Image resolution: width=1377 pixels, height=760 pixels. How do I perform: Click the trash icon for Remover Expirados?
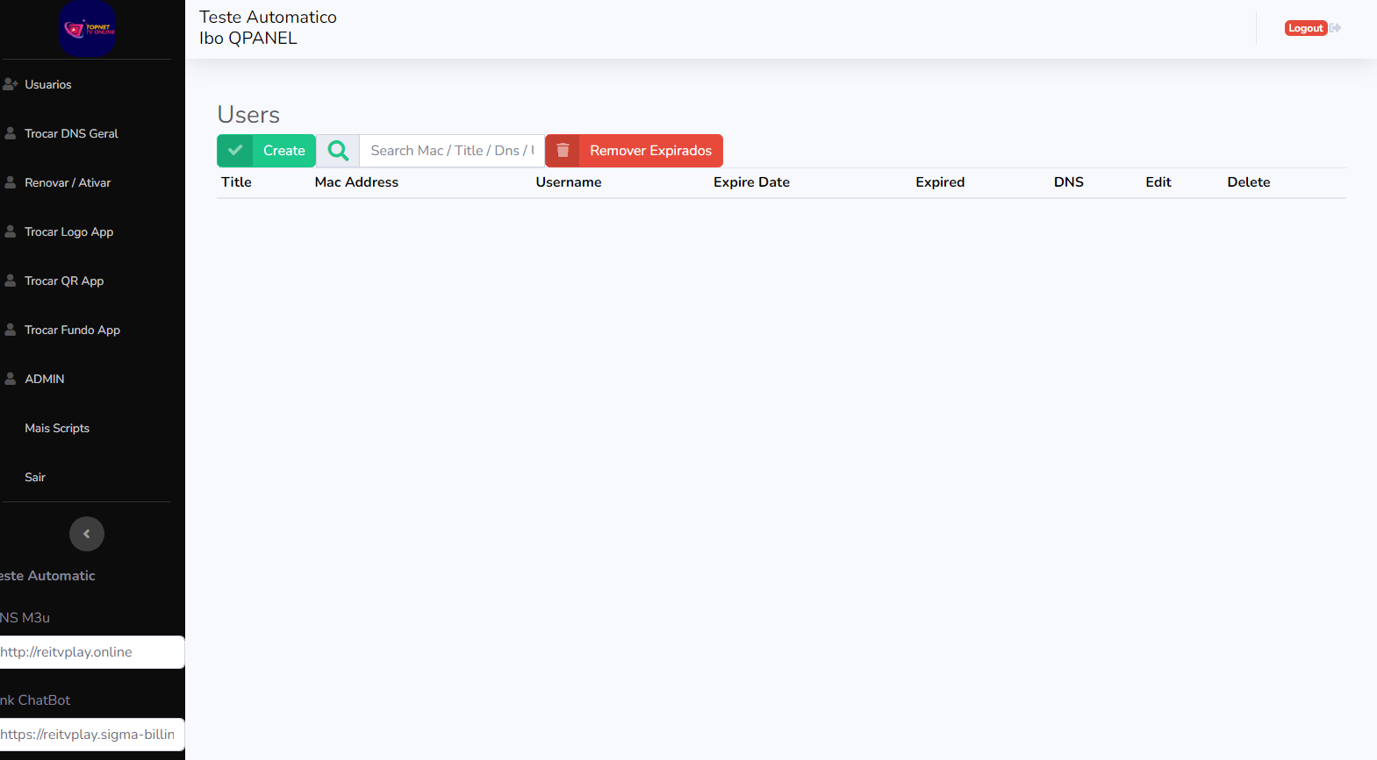tap(563, 151)
